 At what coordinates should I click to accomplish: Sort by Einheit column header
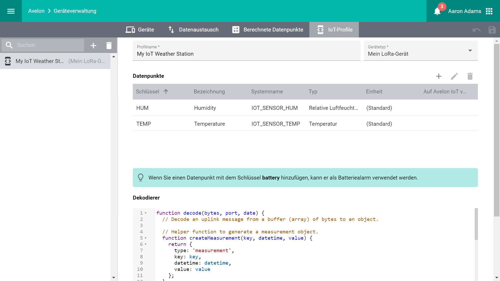[x=374, y=92]
